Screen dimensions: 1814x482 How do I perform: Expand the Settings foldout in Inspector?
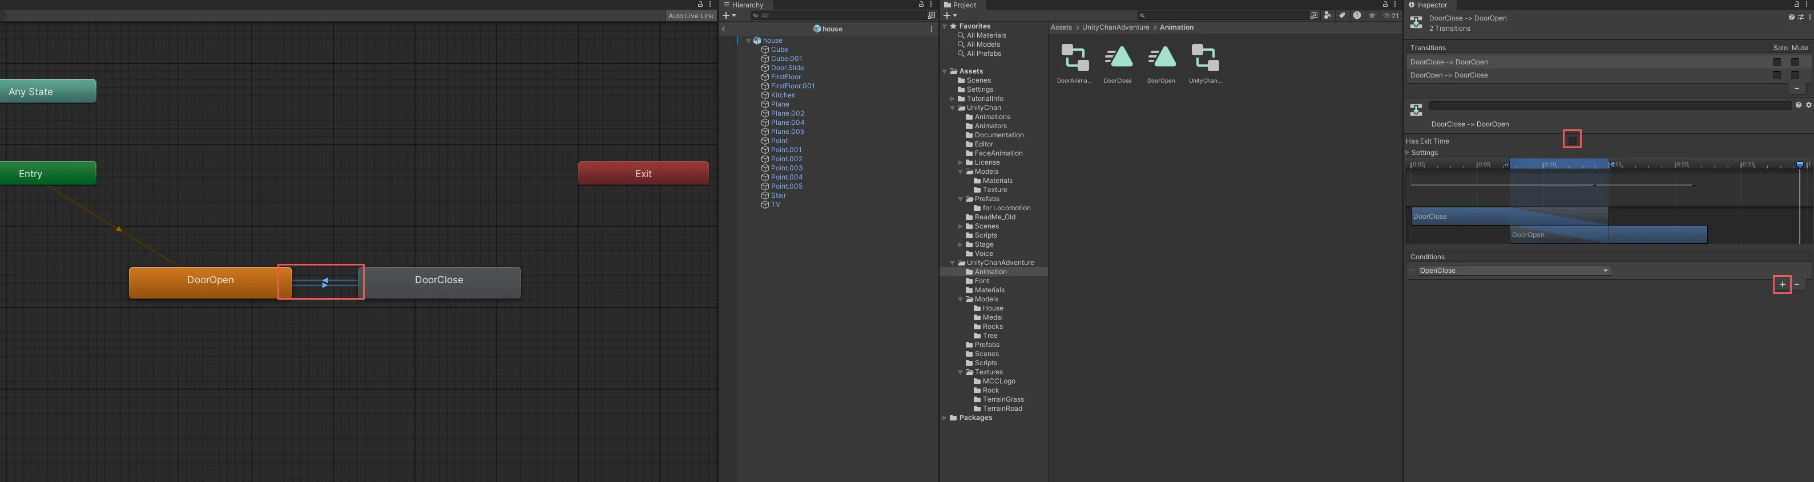tap(1408, 153)
